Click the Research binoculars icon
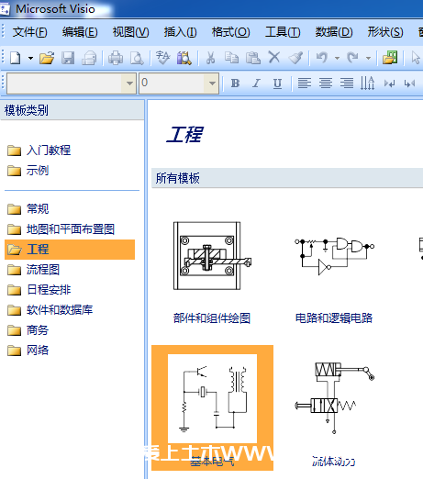Screen dimensions: 423x479 coord(184,58)
